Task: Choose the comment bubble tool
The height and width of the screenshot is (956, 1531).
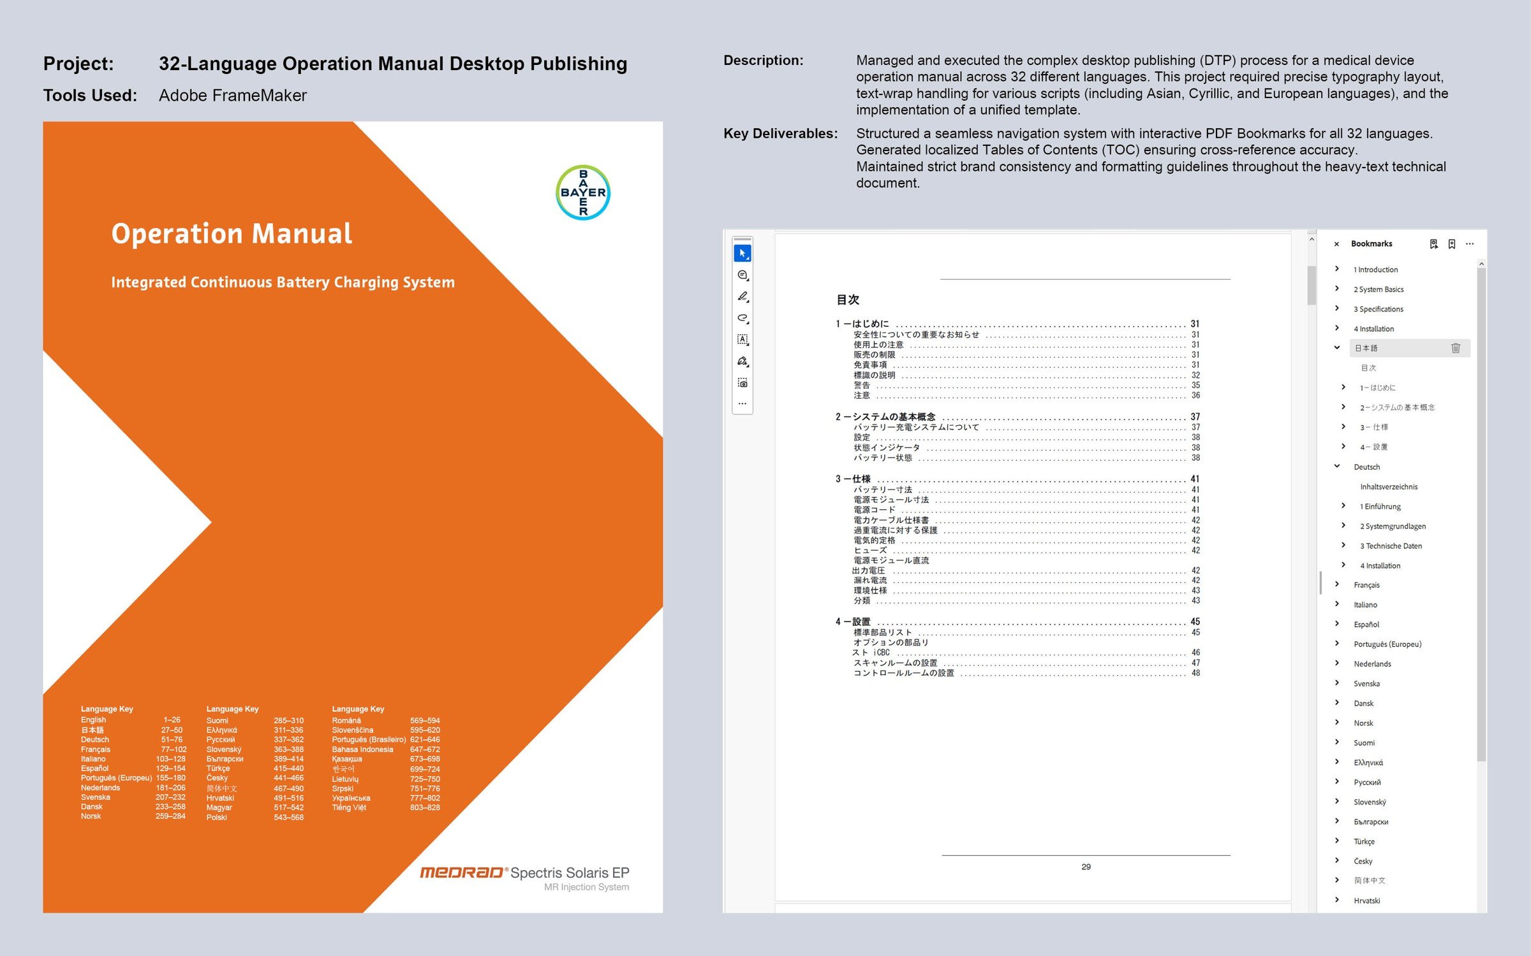Action: click(742, 275)
